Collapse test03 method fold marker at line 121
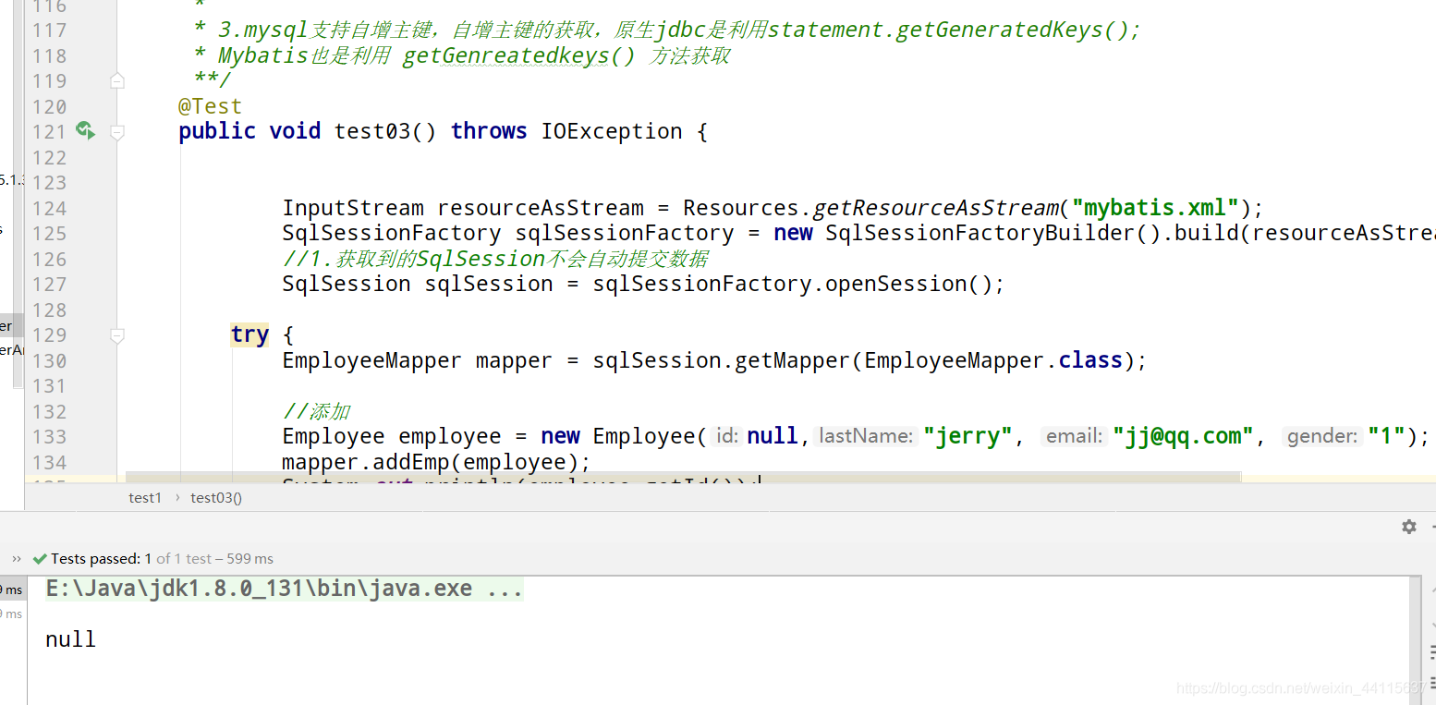Screen dimensions: 1436x705 [x=117, y=133]
